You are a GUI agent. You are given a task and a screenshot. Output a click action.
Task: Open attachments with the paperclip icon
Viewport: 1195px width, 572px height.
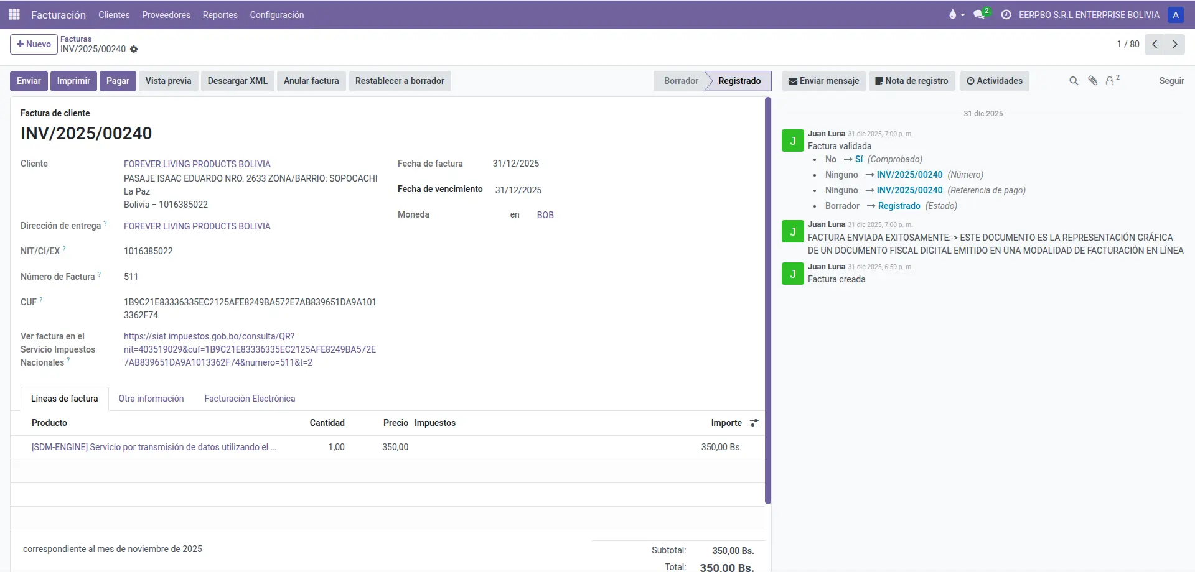pos(1092,81)
